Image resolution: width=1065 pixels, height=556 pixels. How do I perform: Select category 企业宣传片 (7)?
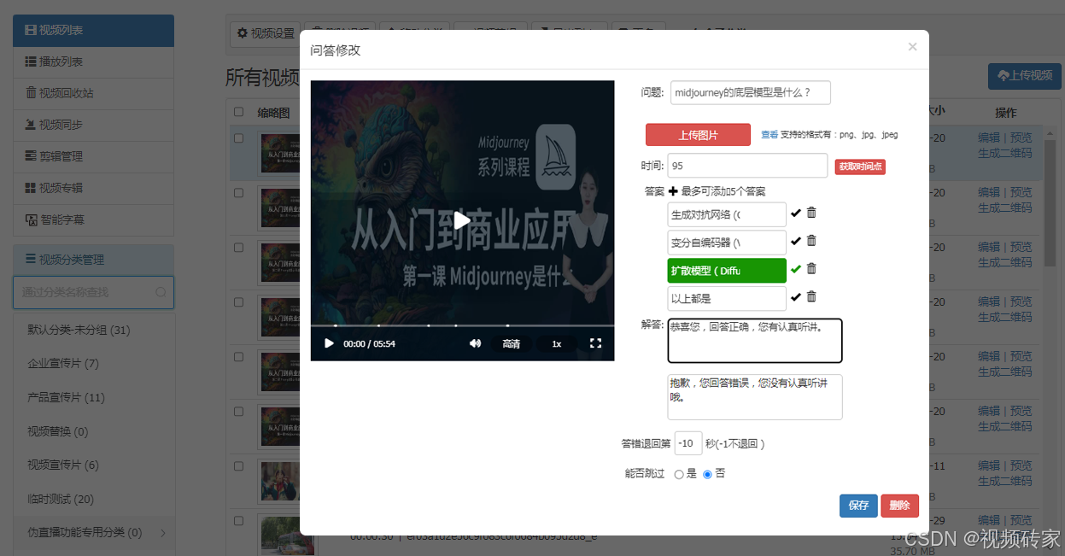(93, 364)
